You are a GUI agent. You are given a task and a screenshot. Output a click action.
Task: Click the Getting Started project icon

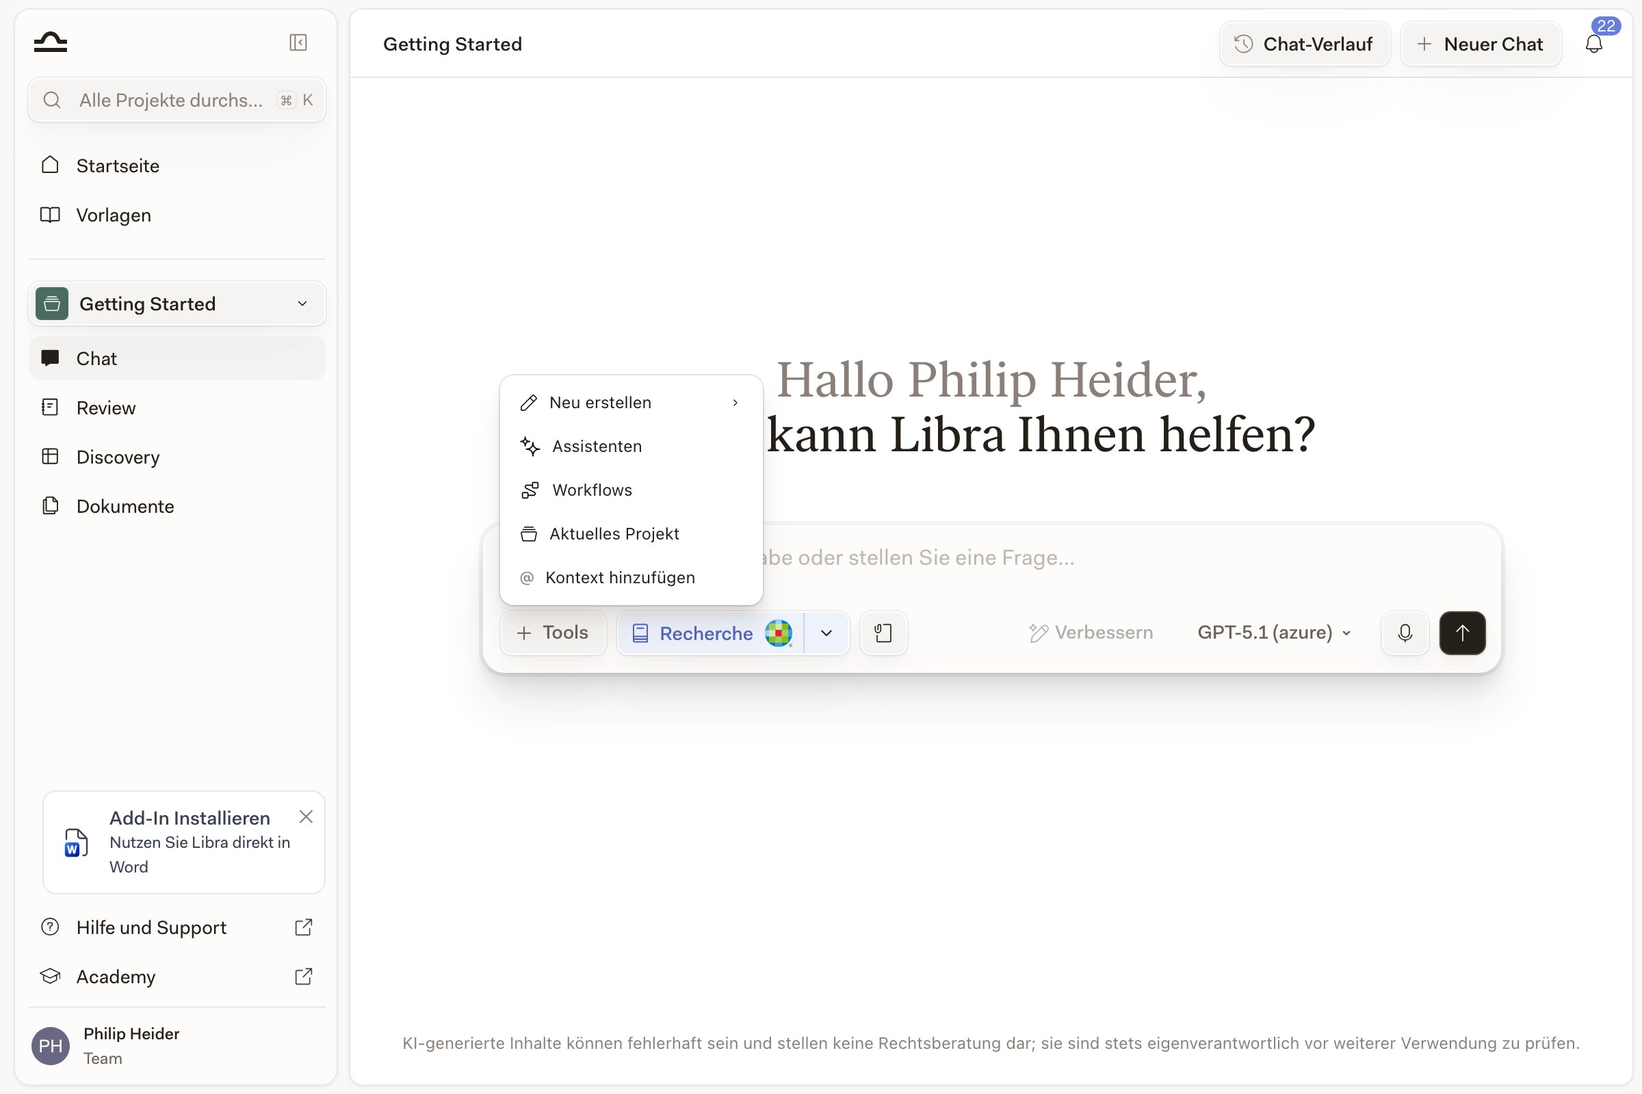tap(52, 304)
